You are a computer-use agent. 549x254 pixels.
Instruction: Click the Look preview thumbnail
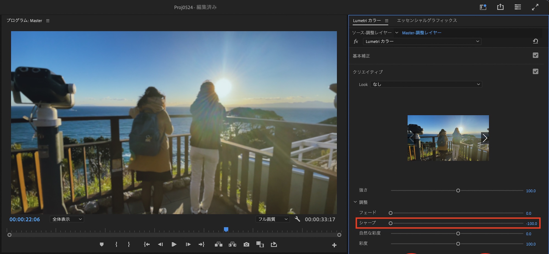pyautogui.click(x=448, y=138)
